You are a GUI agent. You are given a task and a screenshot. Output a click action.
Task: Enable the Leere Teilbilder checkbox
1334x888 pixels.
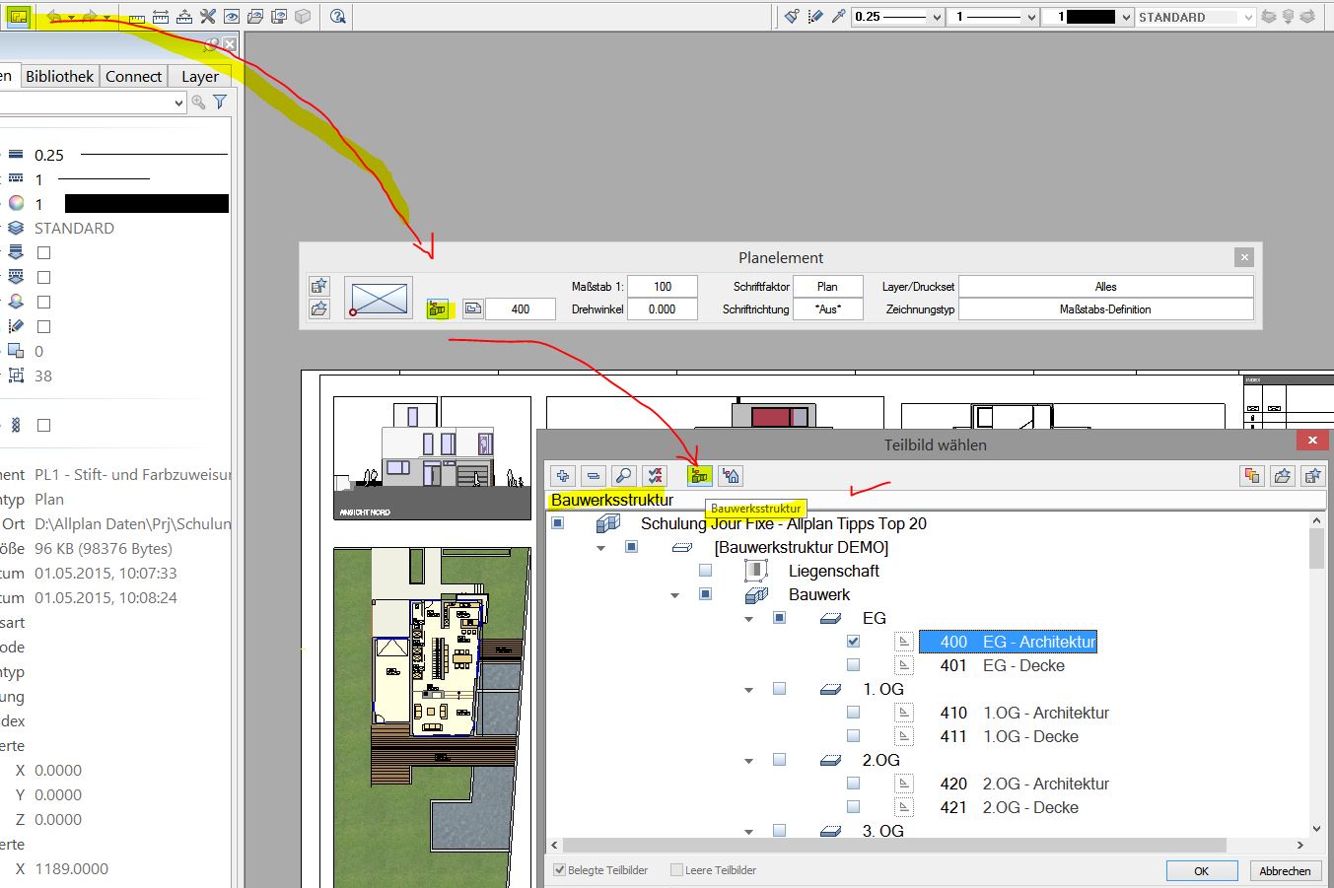pos(676,870)
